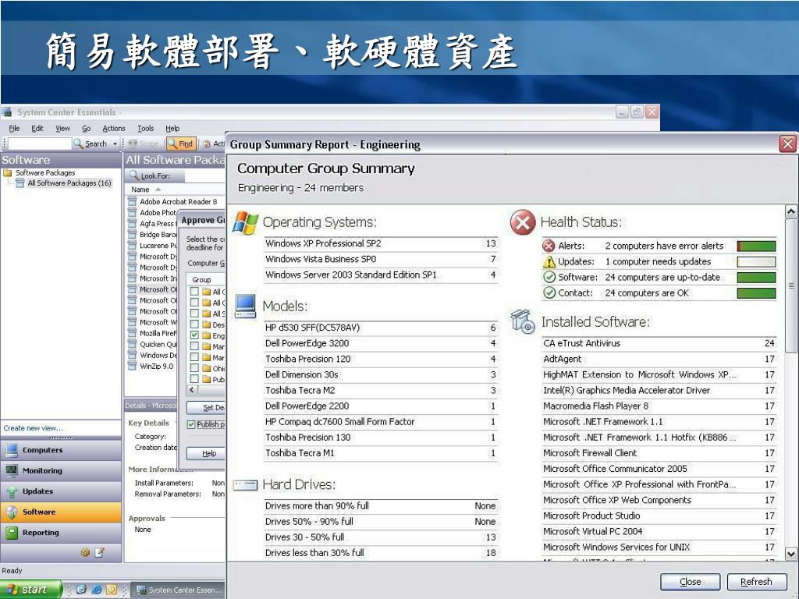Click the Look For field
This screenshot has height=599, width=799.
tap(204, 175)
